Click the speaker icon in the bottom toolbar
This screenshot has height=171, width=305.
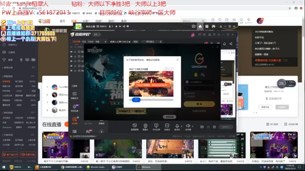[x=188, y=126]
